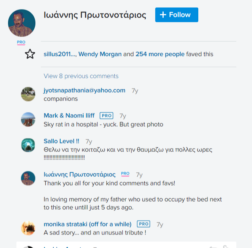Click Ιωάννης Πρωτονοτάριος comment avatar
The height and width of the screenshot is (248, 252).
click(28, 178)
